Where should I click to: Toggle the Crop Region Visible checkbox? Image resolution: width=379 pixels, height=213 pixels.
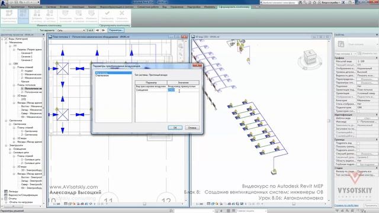pos(358,147)
